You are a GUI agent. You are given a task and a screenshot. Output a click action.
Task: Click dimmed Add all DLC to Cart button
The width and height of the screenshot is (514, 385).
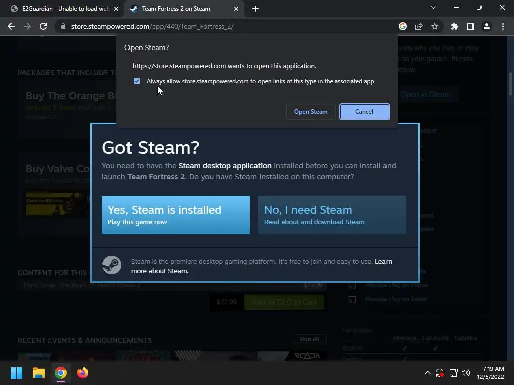pos(284,302)
